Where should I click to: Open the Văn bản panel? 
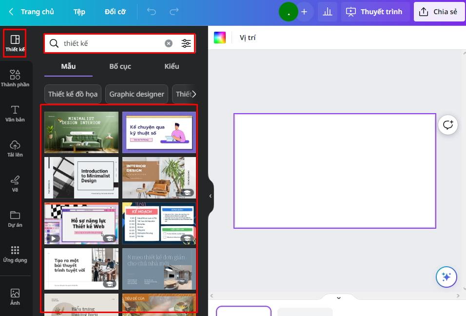click(x=15, y=113)
